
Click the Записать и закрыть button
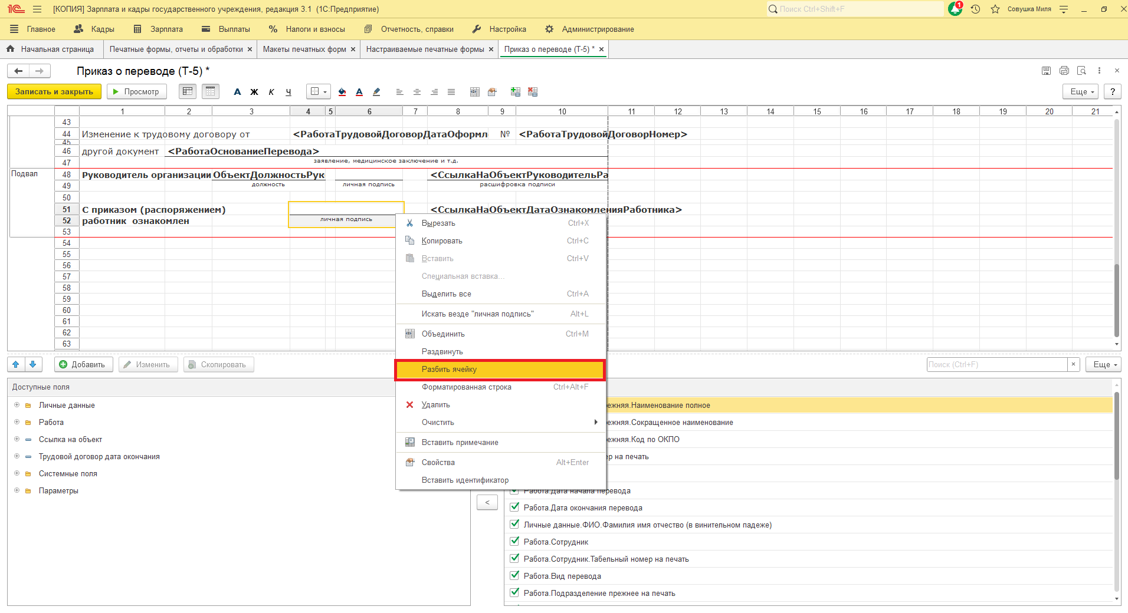point(54,91)
